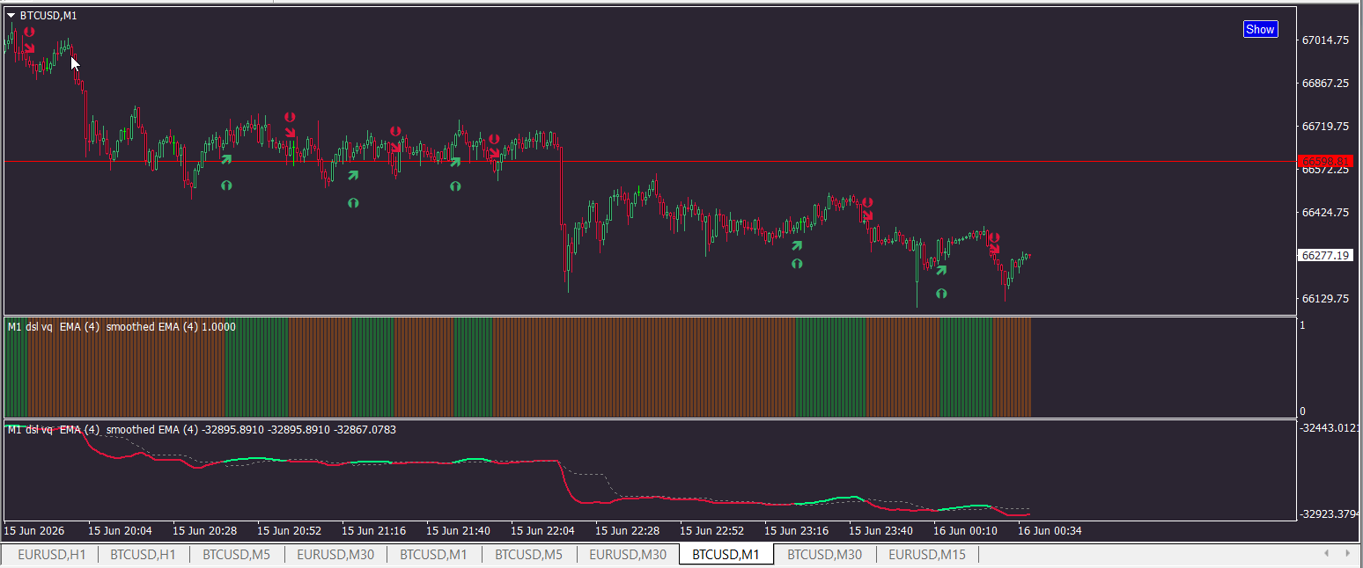Open the BTCUSD,M30 tab
Viewport: 1363px width, 568px height.
[x=824, y=555]
